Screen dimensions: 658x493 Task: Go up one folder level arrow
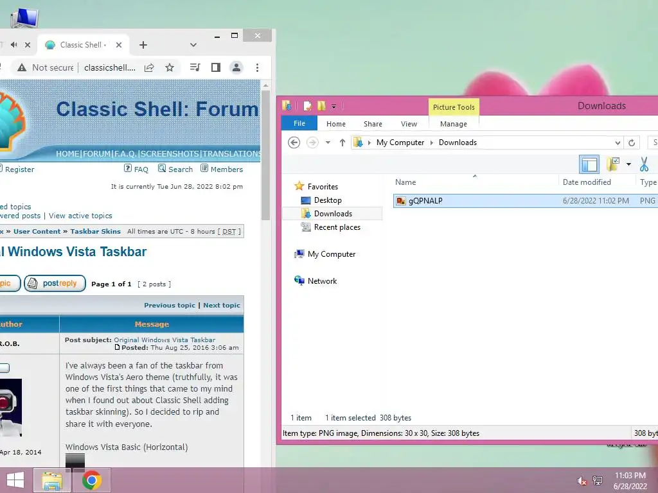pos(342,143)
